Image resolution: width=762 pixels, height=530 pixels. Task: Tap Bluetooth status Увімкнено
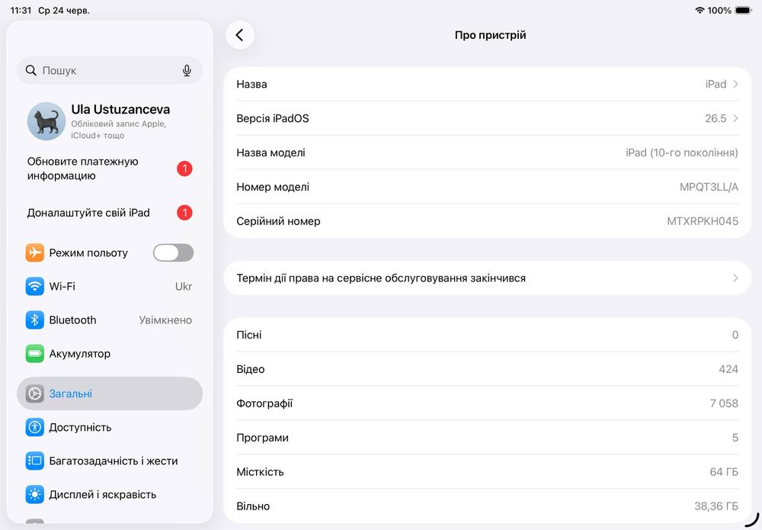point(165,320)
